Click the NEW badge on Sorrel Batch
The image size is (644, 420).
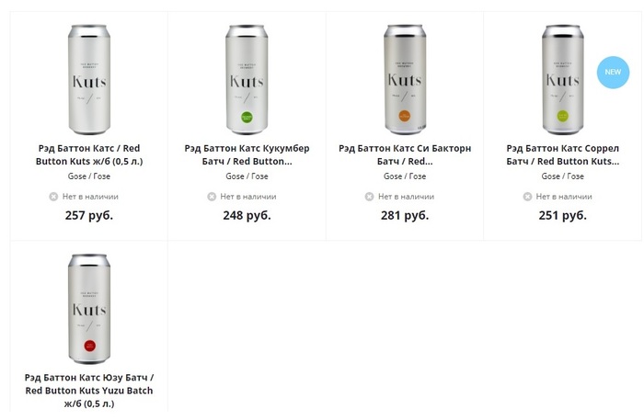tap(612, 72)
